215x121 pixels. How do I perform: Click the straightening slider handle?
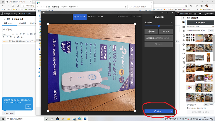coord(159,26)
